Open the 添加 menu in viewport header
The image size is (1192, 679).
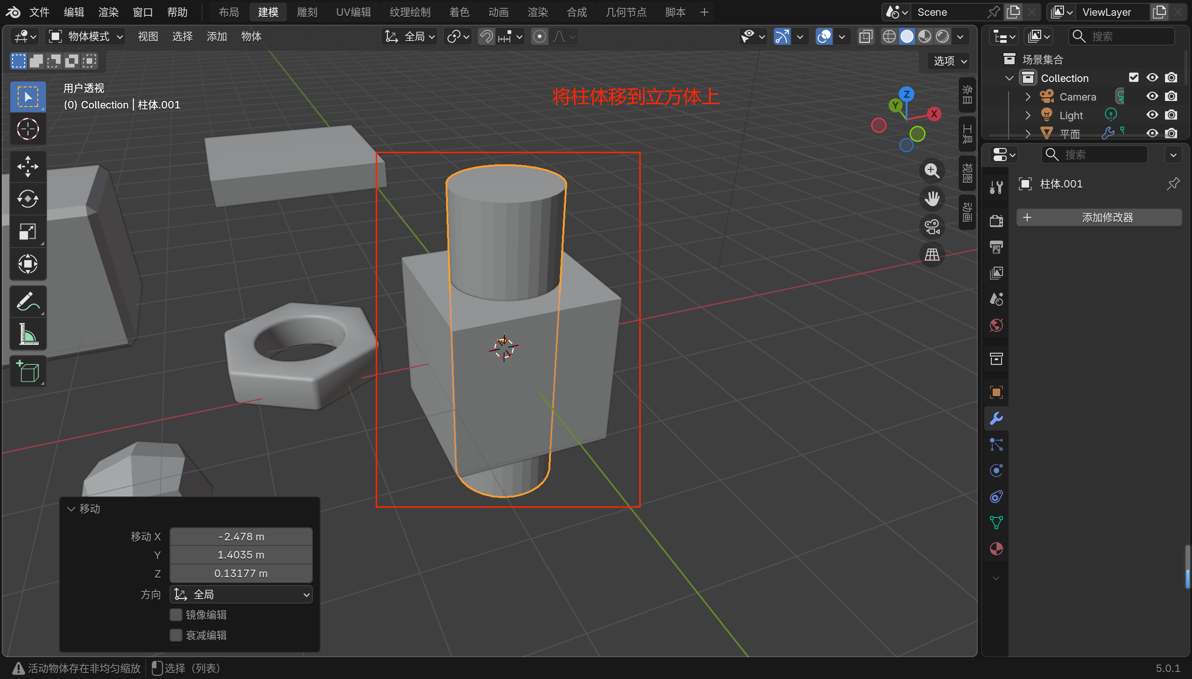pos(217,36)
